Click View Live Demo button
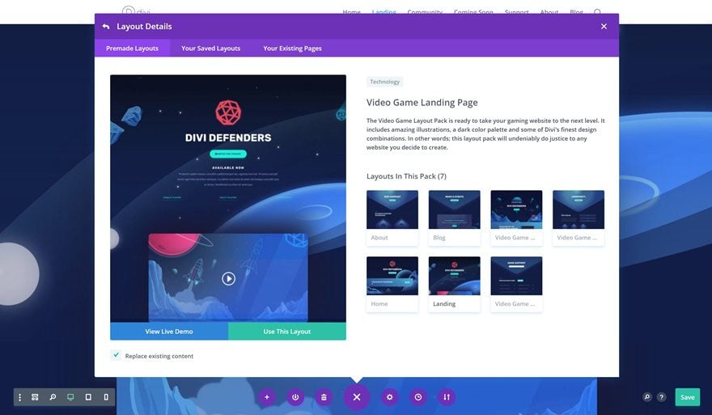712x415 pixels. click(x=169, y=332)
